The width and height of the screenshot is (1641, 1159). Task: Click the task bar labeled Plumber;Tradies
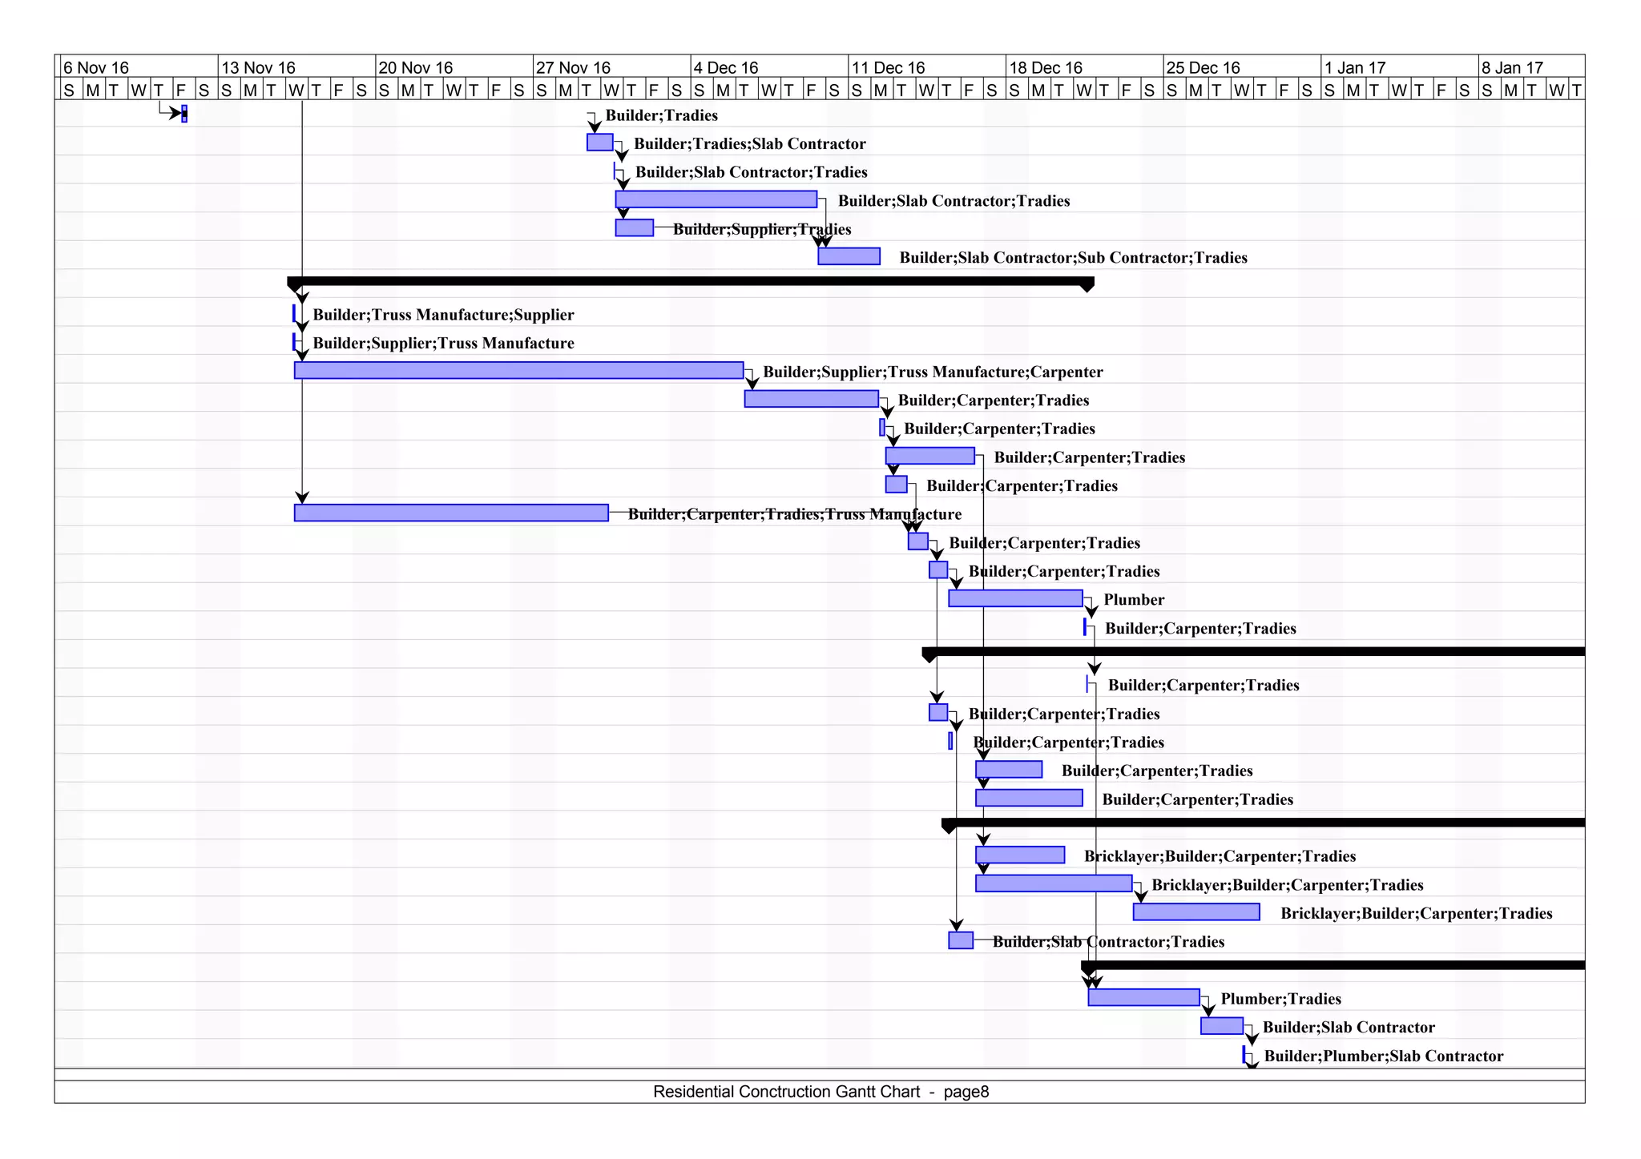point(1144,997)
